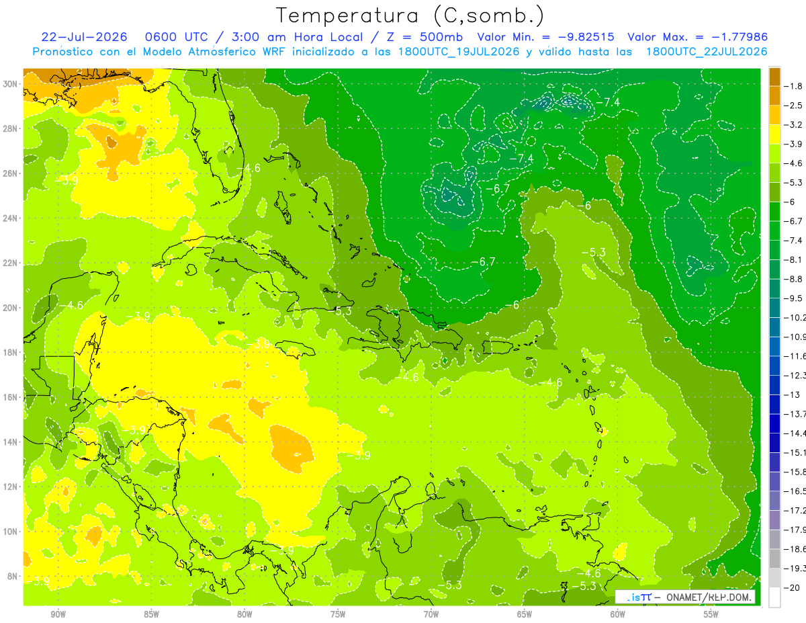Image resolution: width=806 pixels, height=623 pixels.
Task: Click the '28N' latitude axis label
Action: [x=10, y=128]
